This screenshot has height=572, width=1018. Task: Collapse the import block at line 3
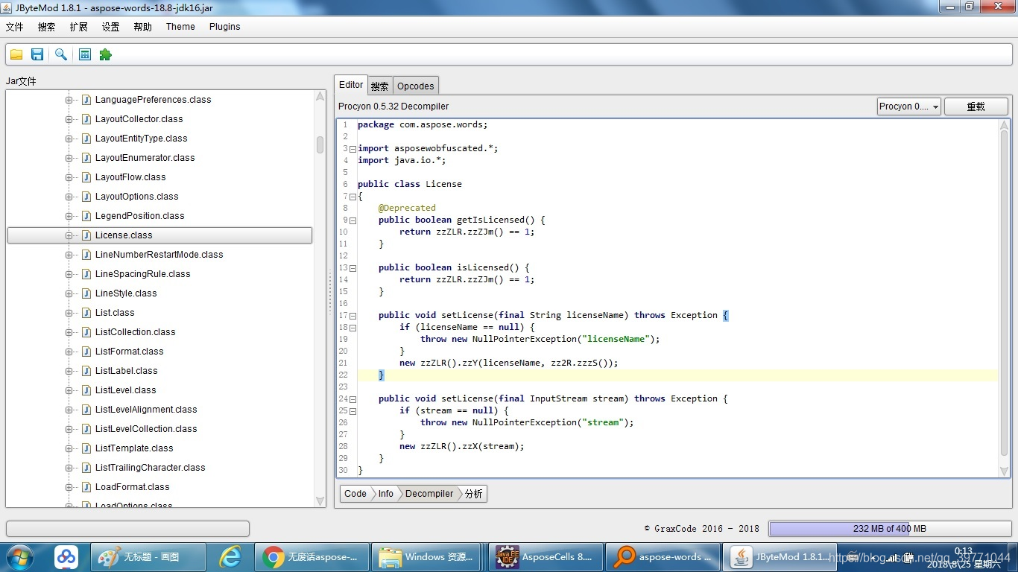coord(352,149)
